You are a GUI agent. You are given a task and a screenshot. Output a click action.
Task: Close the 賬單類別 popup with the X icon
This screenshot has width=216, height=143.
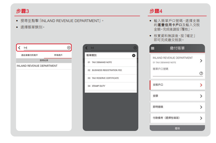(134, 55)
